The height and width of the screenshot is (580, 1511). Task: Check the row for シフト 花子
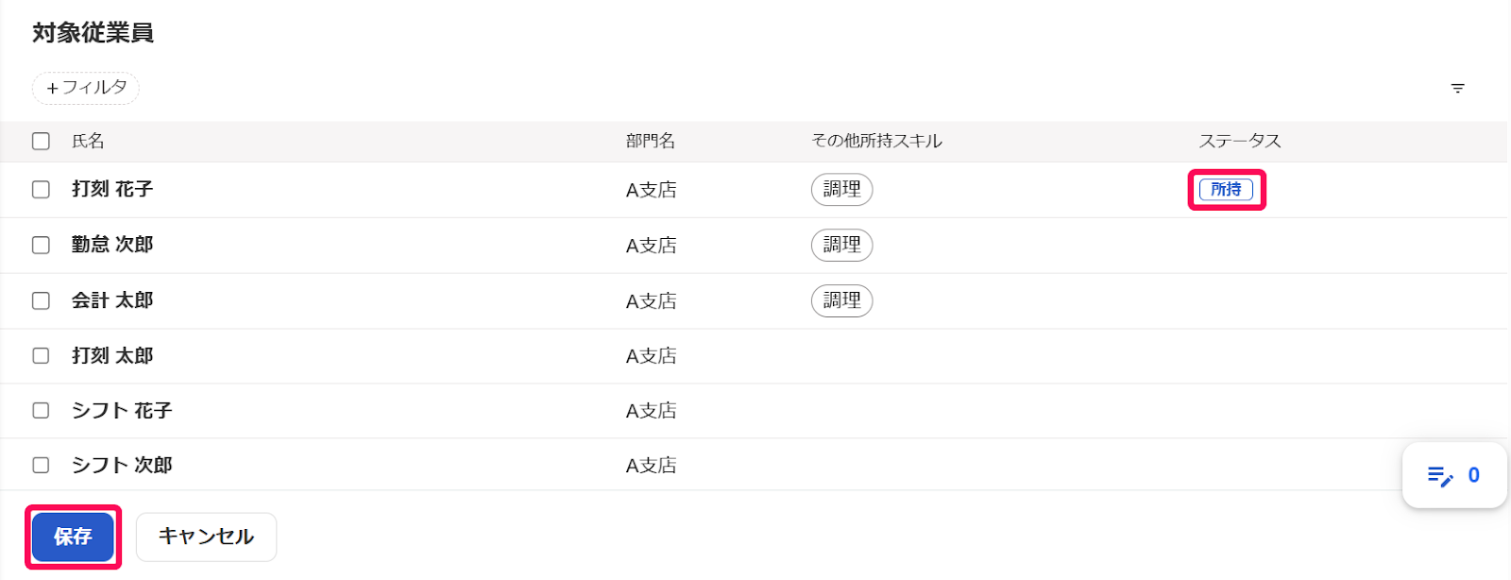pyautogui.click(x=41, y=411)
